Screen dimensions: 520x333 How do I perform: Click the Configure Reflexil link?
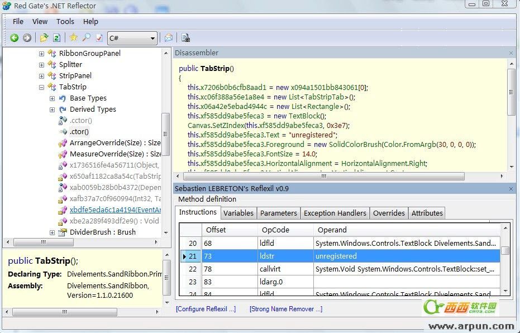[x=206, y=309]
